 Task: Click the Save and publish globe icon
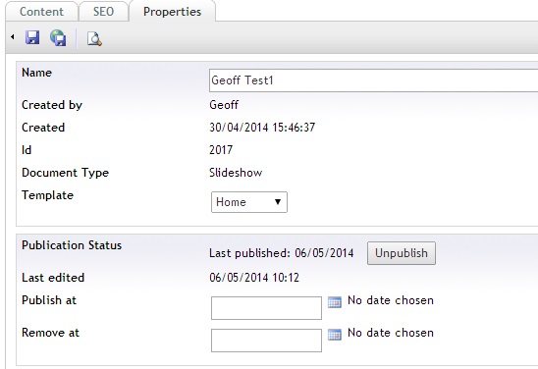click(58, 37)
